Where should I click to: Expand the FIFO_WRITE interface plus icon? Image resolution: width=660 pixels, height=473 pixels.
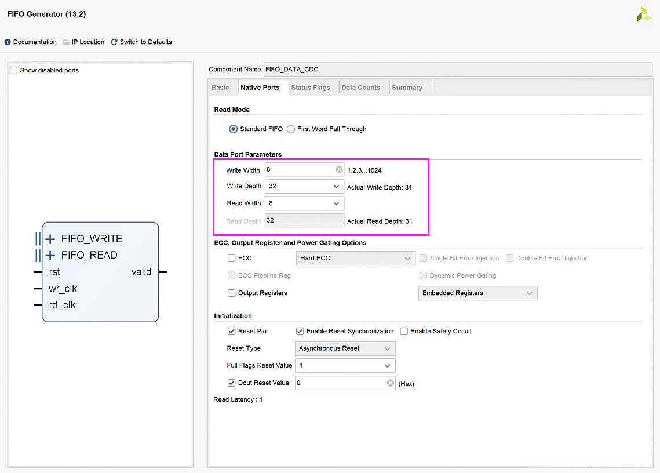tap(50, 239)
